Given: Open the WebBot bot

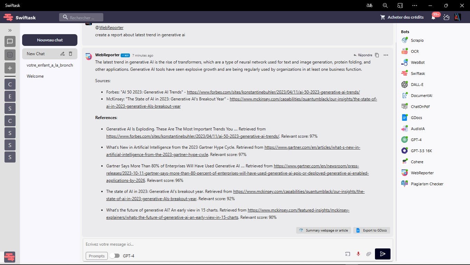Looking at the screenshot, I should 413,62.
